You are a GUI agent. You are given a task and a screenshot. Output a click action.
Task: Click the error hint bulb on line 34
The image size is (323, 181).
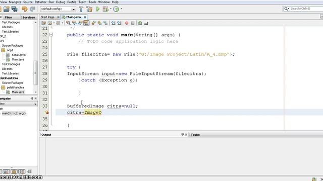[47, 112]
